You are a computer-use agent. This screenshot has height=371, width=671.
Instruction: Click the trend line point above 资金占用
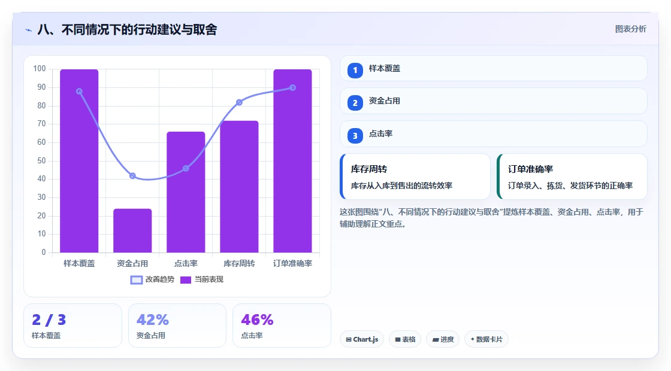[x=132, y=176]
